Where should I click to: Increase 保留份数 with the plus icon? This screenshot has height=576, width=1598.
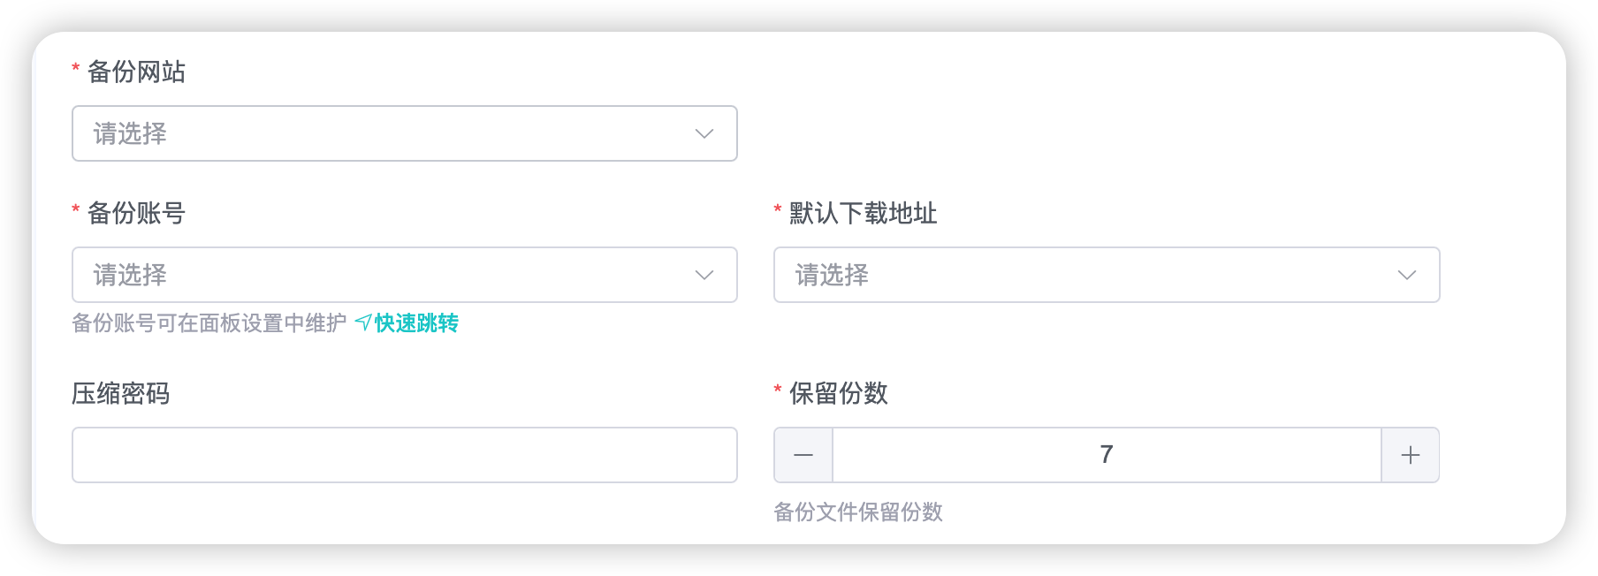tap(1411, 455)
